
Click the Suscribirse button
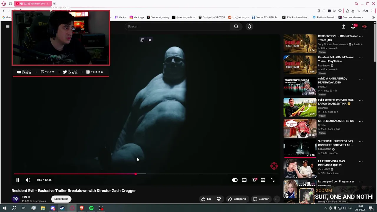pos(61,199)
